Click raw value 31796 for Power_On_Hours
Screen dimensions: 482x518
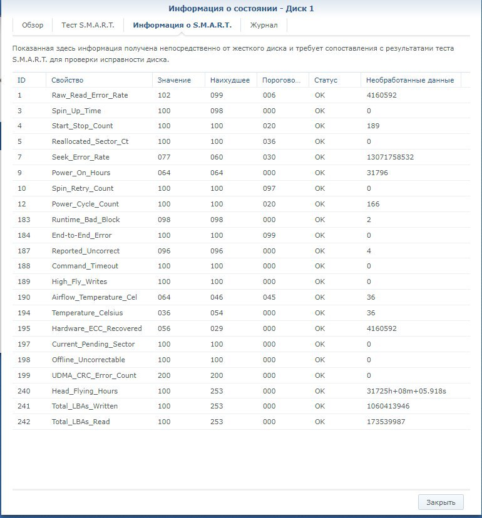click(x=377, y=173)
